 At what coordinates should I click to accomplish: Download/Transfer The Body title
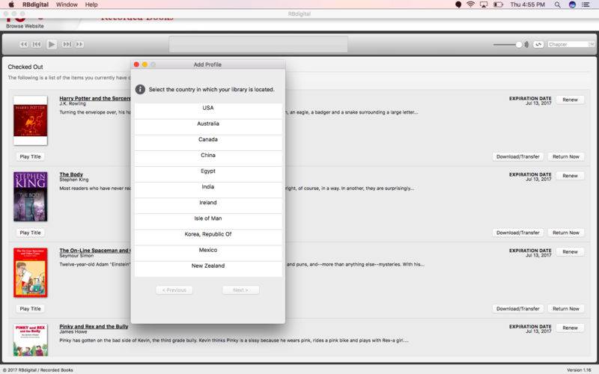(517, 233)
